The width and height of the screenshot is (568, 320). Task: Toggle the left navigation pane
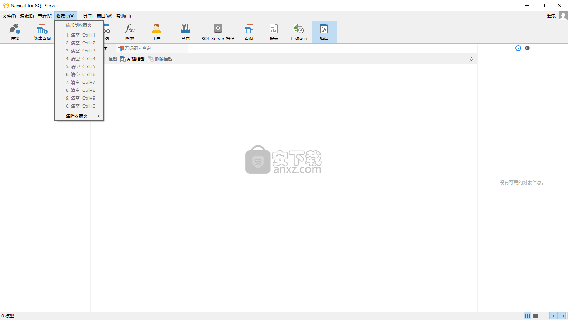coord(554,316)
